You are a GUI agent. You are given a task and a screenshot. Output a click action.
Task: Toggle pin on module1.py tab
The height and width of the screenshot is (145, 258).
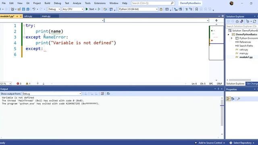(x=17, y=16)
